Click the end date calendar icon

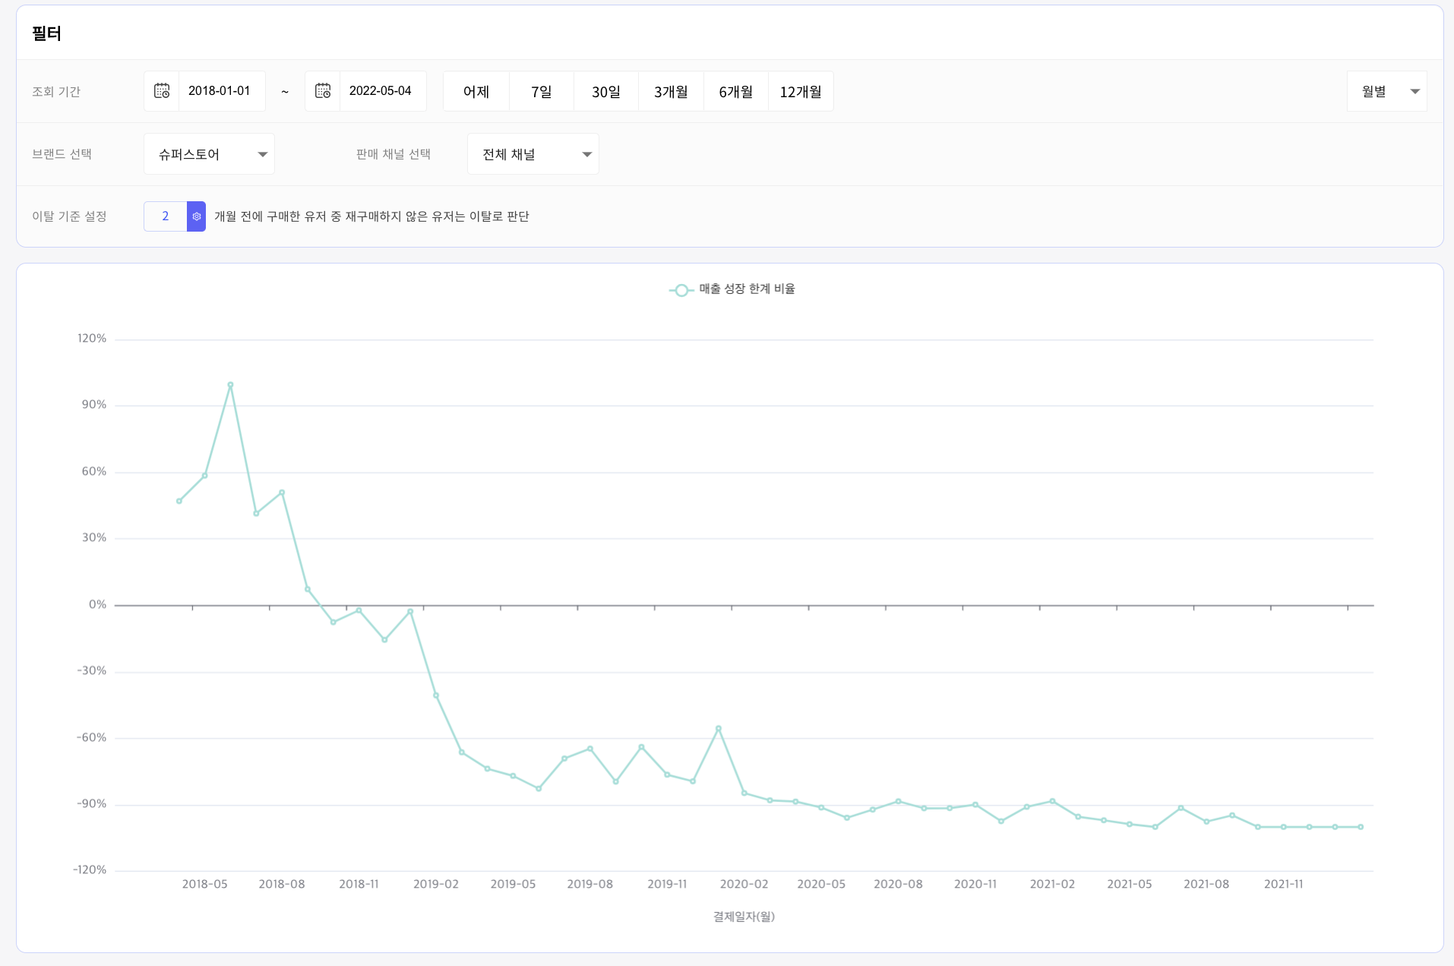323,91
